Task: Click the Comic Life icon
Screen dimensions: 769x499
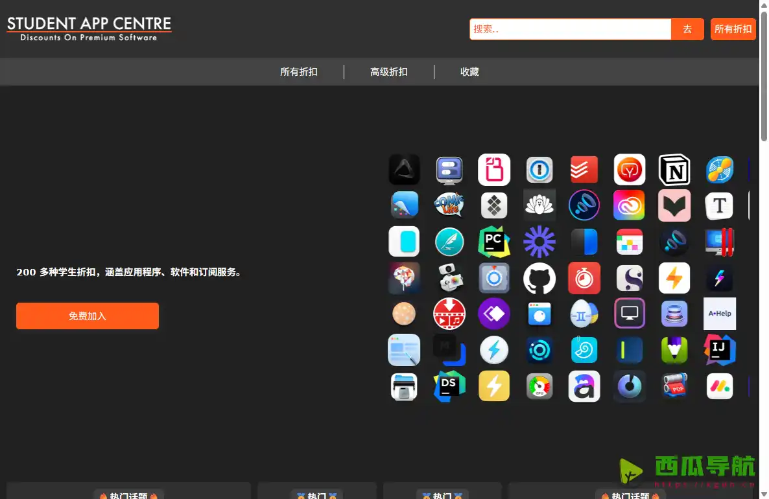Action: pyautogui.click(x=449, y=205)
